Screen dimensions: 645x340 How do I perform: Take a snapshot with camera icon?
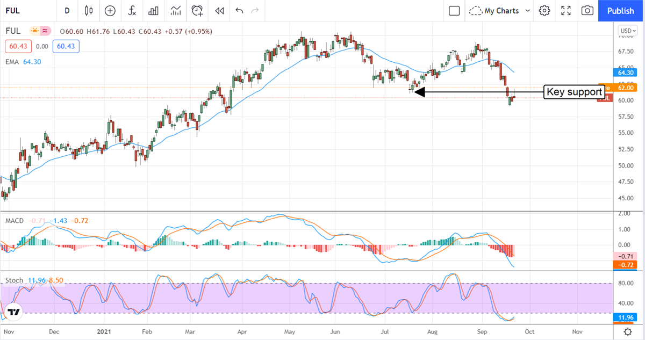click(x=587, y=11)
